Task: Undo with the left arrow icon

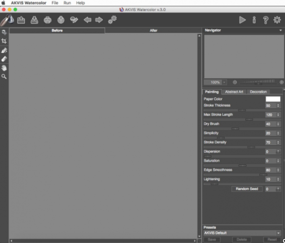Action: [88, 20]
